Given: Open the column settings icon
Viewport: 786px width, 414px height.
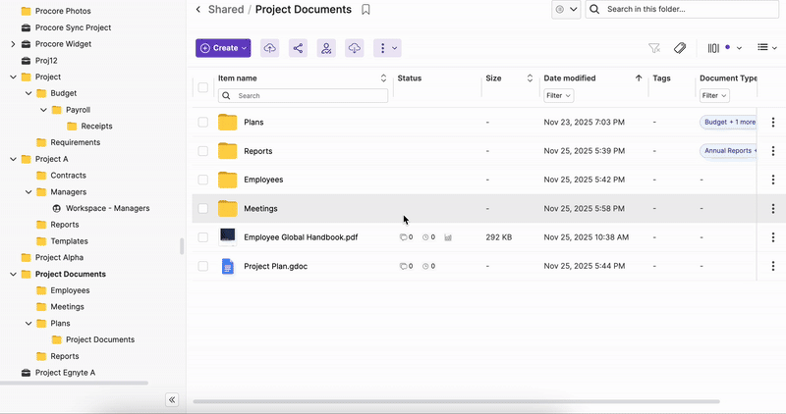Looking at the screenshot, I should [x=724, y=48].
